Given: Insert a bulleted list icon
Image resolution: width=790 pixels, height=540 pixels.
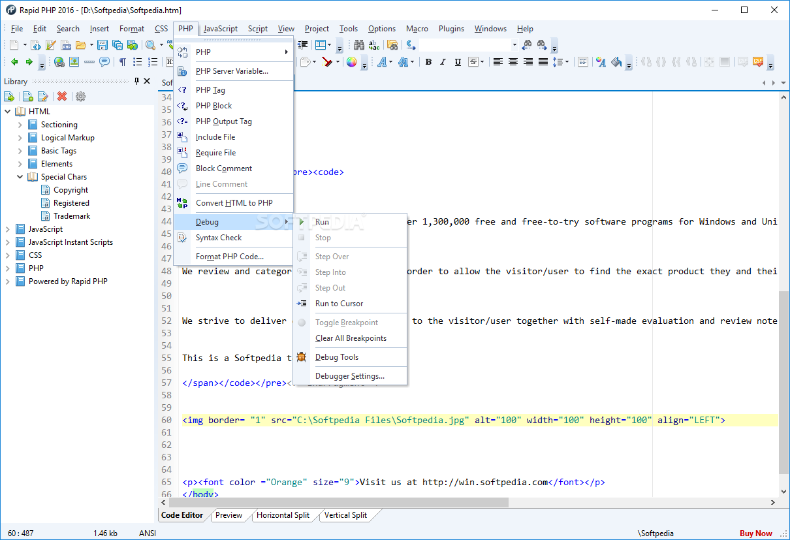Looking at the screenshot, I should click(137, 62).
